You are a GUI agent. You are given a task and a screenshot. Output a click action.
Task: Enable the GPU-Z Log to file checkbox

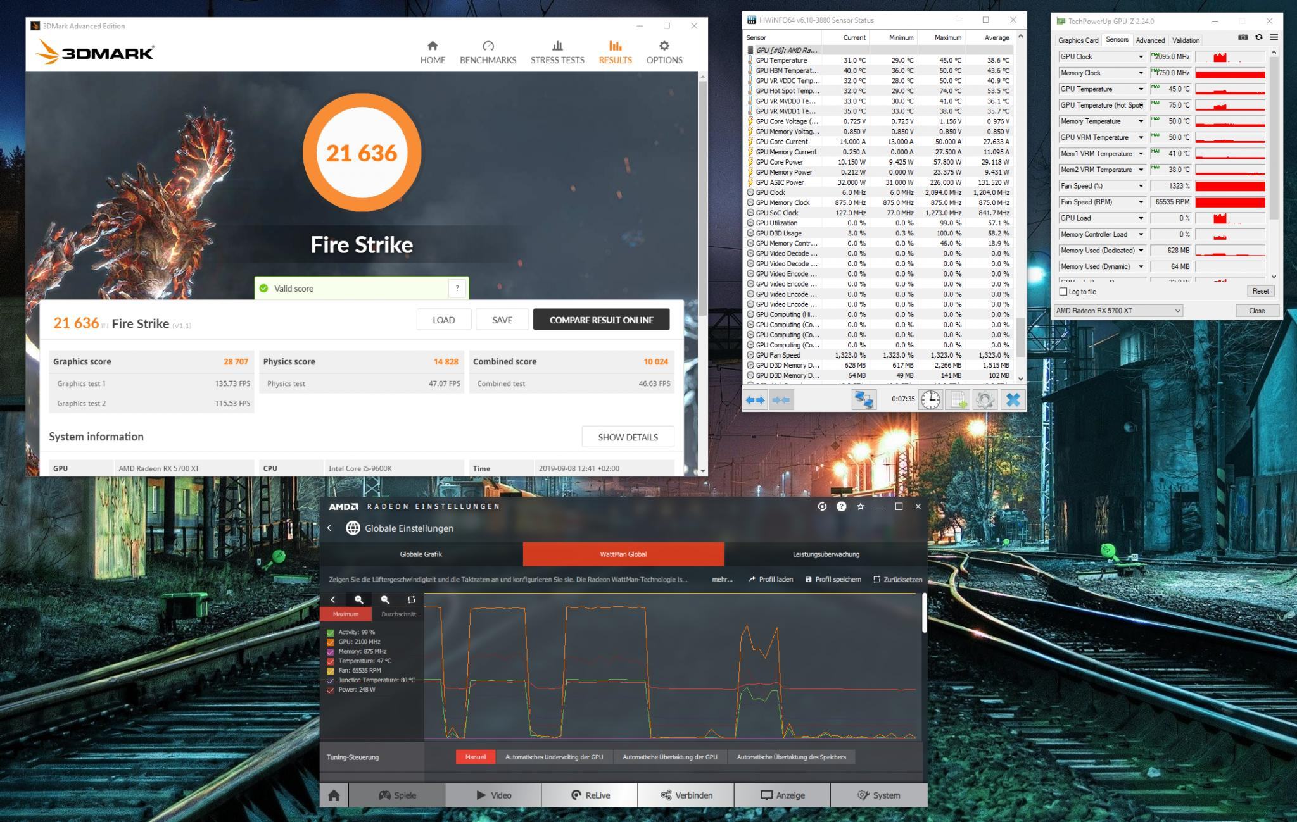click(x=1063, y=292)
